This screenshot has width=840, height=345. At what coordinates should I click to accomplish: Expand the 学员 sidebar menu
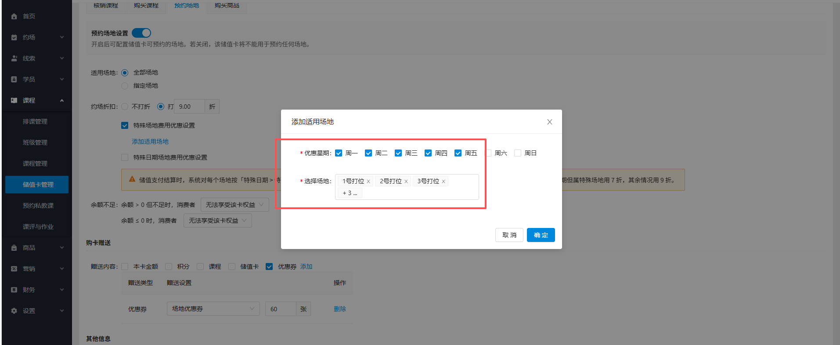click(x=62, y=79)
